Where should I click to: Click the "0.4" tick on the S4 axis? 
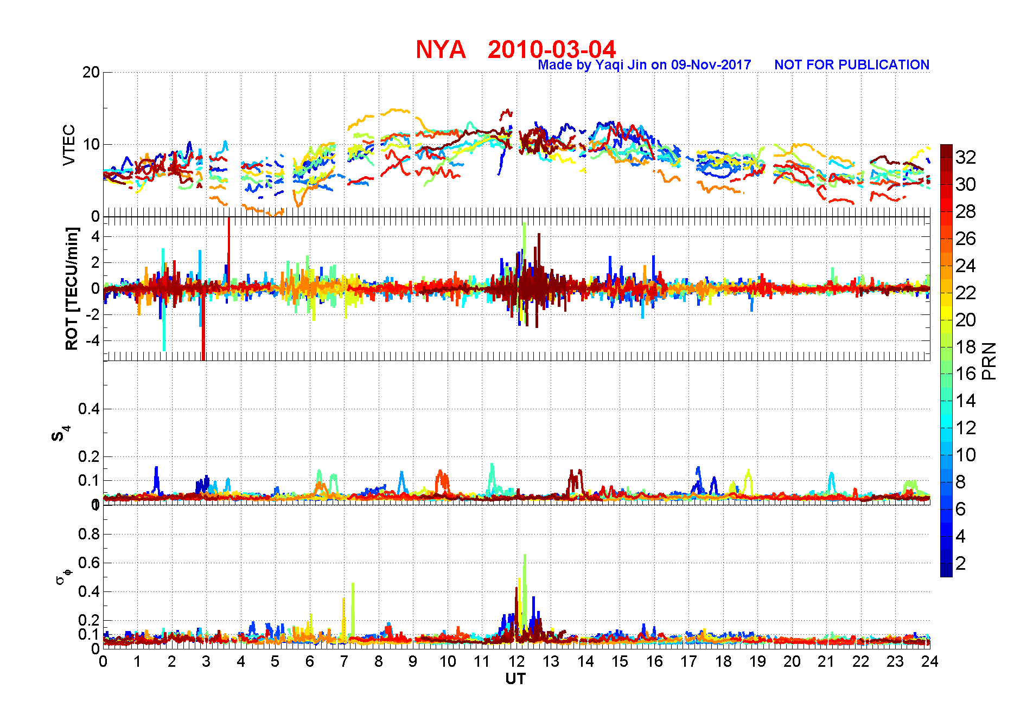click(89, 409)
